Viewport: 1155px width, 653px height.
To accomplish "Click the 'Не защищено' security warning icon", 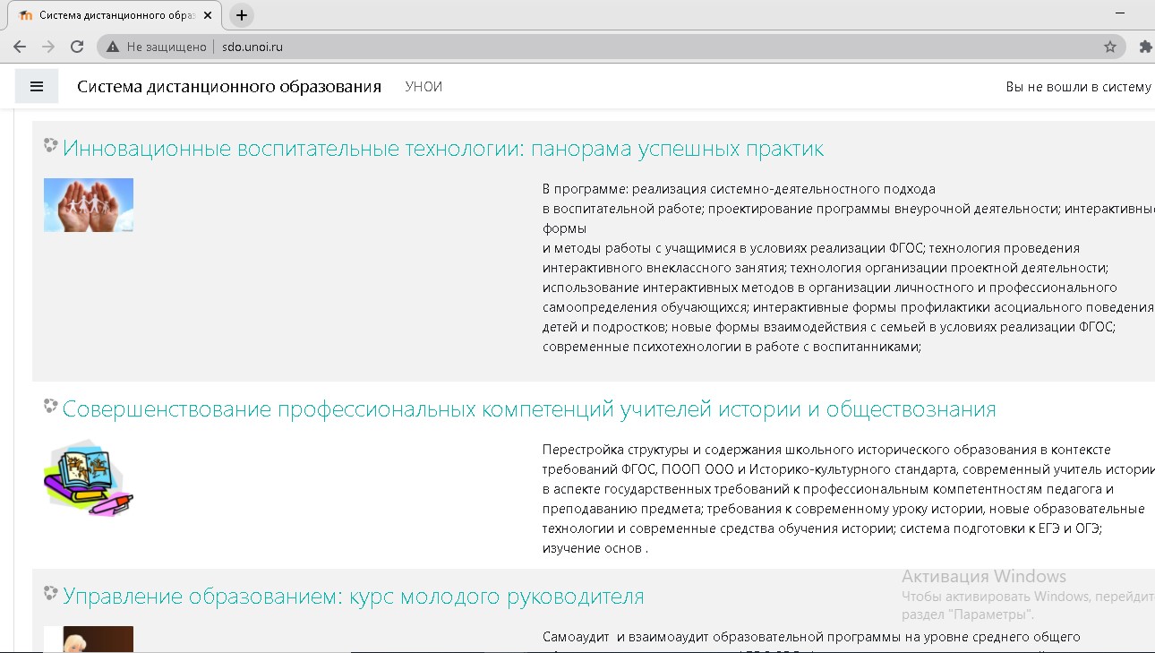I will pyautogui.click(x=113, y=47).
